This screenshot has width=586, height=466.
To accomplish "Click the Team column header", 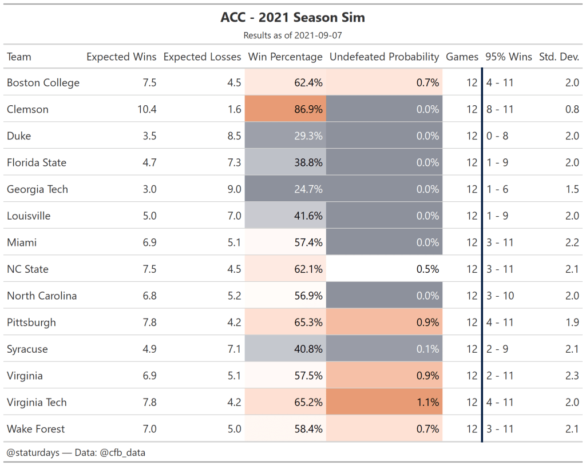I will pos(19,57).
